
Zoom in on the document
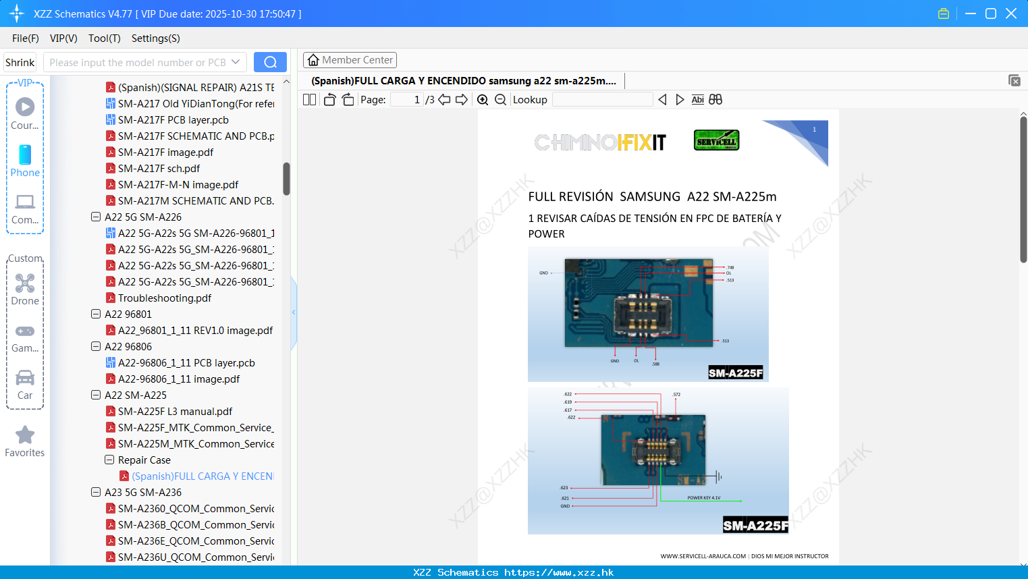(483, 99)
